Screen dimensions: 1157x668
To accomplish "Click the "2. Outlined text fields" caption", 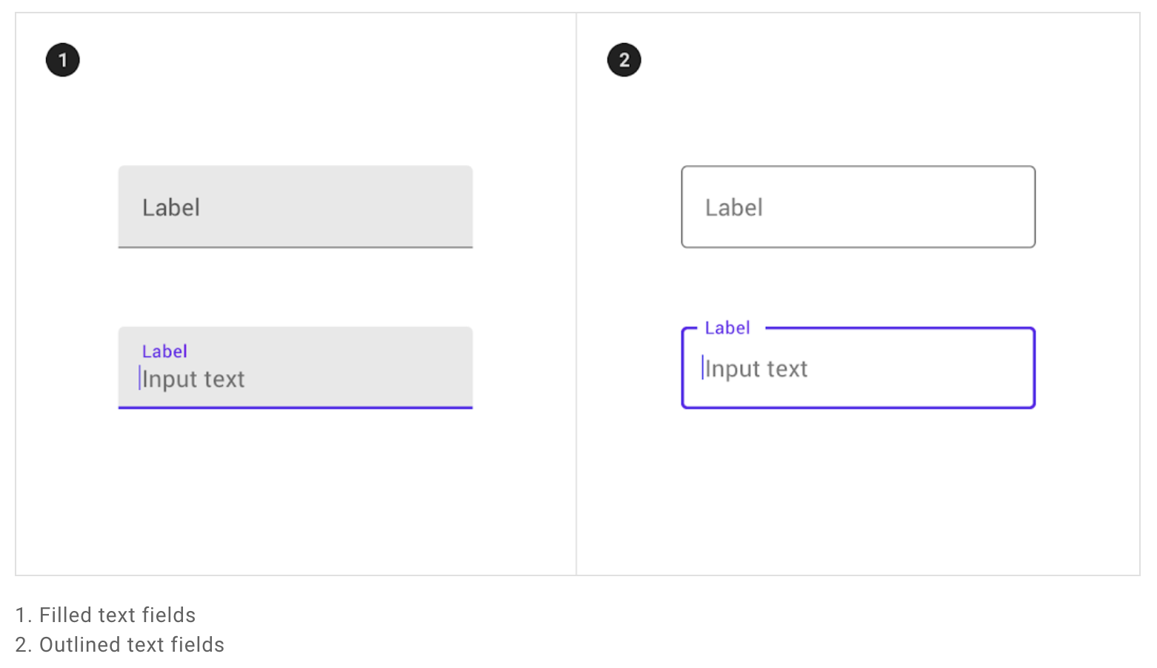I will [x=120, y=645].
